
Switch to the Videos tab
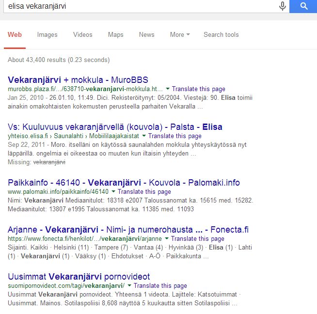point(83,34)
